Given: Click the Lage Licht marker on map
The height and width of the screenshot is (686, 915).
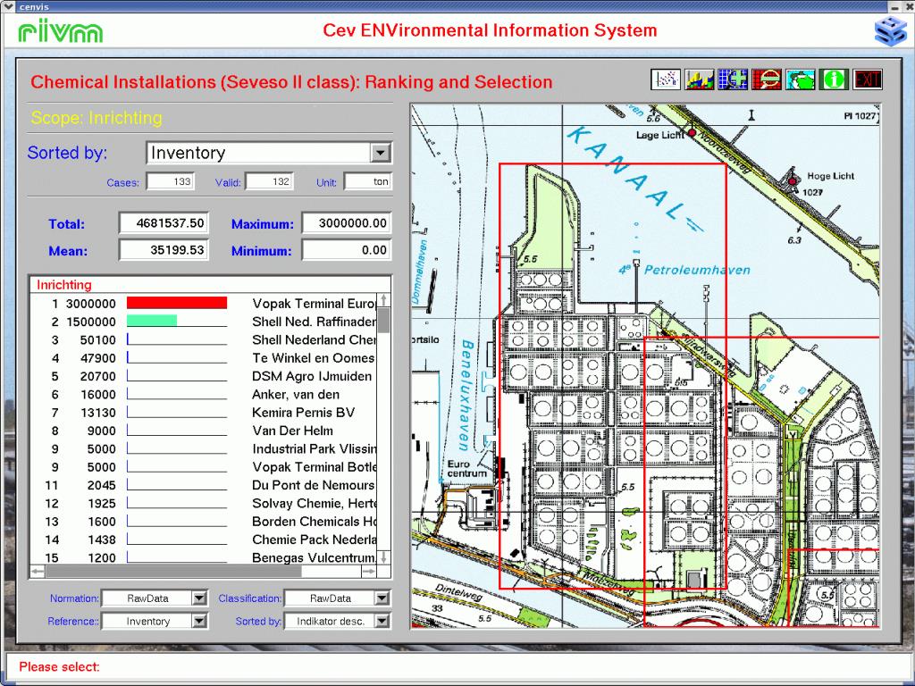Looking at the screenshot, I should coord(693,133).
